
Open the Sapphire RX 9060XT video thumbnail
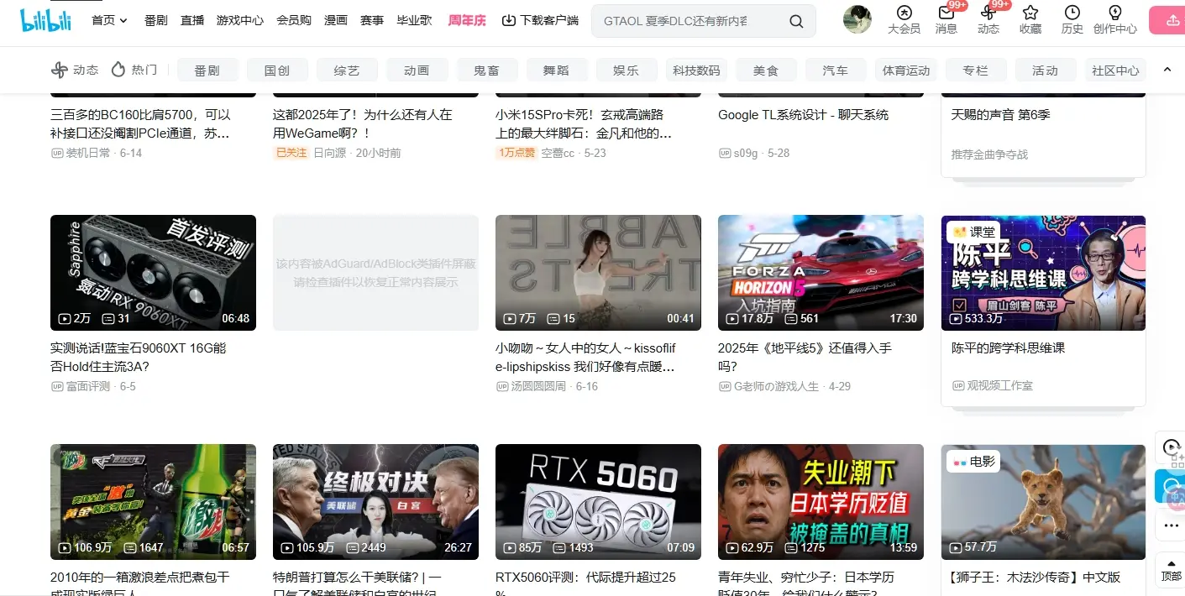(x=153, y=273)
